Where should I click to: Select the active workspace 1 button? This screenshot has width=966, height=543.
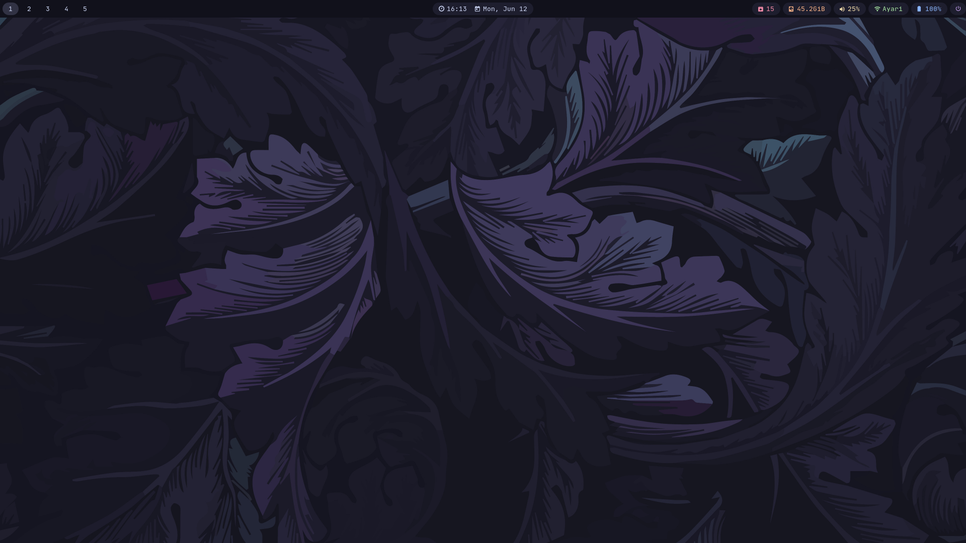tap(11, 9)
